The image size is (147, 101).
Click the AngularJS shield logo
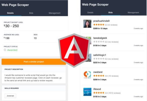[74, 50]
